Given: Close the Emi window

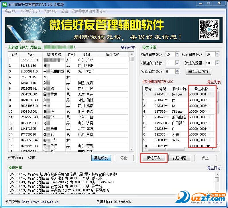Looking at the screenshot, I should (x=219, y=3).
